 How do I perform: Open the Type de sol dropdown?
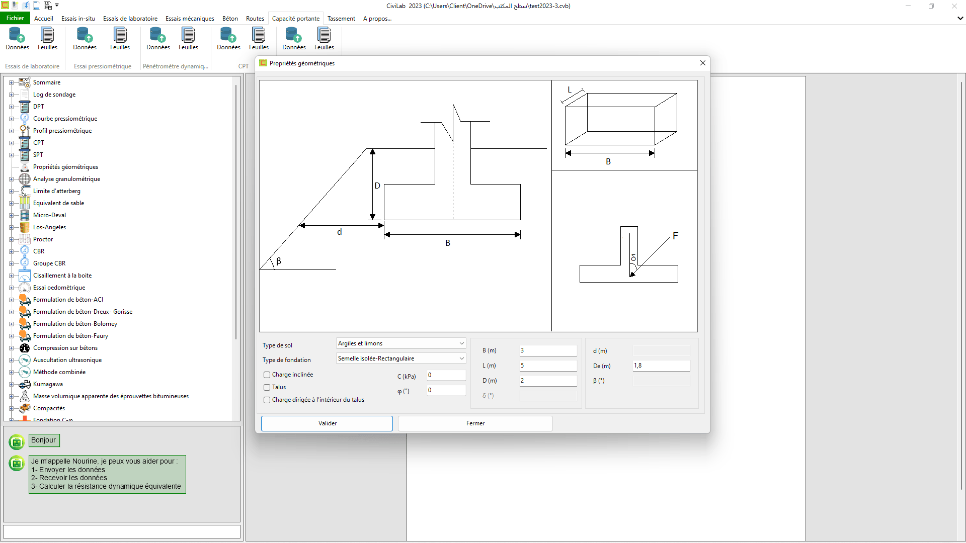click(x=401, y=343)
